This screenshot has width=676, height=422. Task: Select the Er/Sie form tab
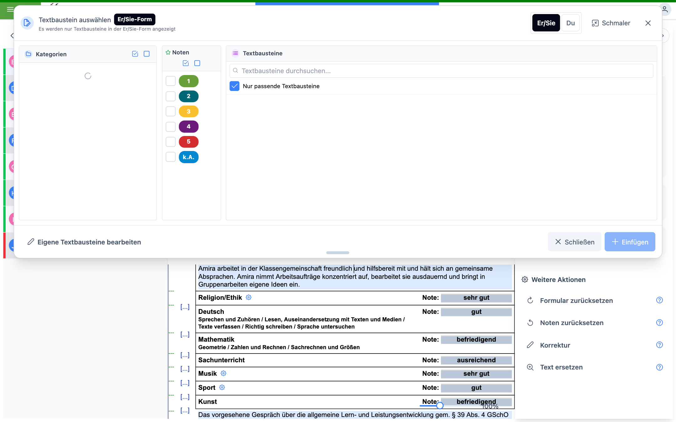point(546,23)
